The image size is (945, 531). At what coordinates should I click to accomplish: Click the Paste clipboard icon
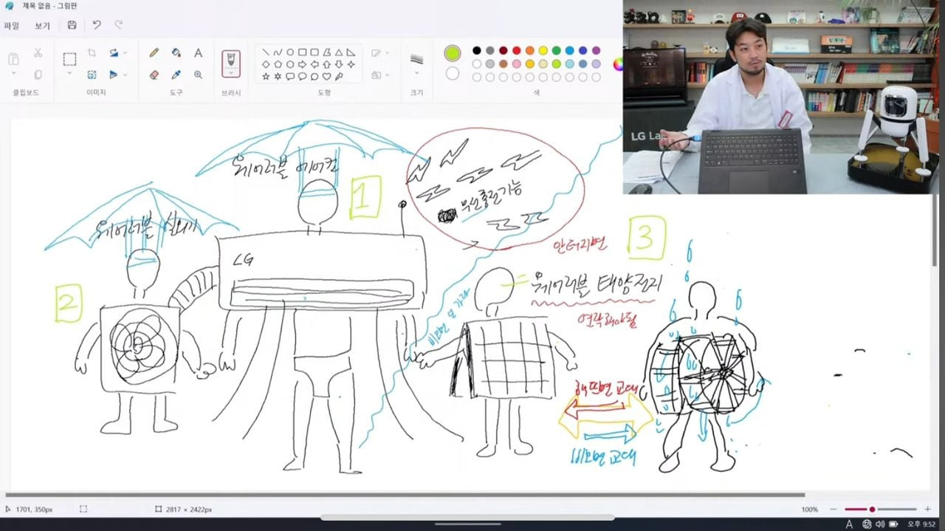click(x=13, y=59)
